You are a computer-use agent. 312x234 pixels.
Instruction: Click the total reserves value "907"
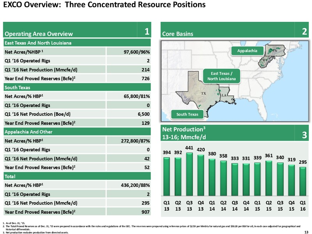point(145,212)
